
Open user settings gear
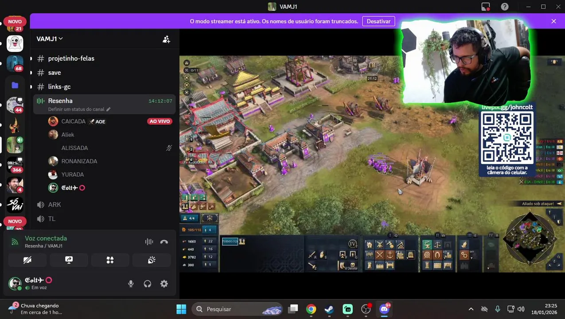(x=164, y=284)
